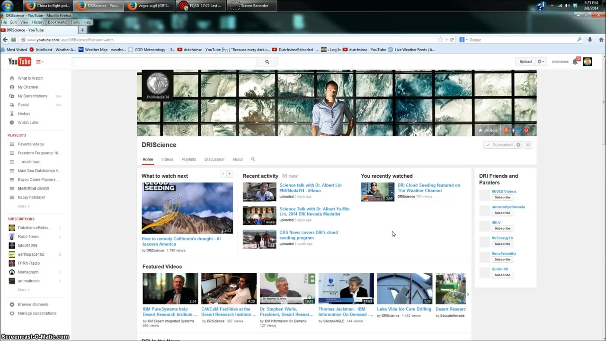This screenshot has height=341, width=606.
Task: Open the earthspace102 subscription
Action: click(x=31, y=254)
